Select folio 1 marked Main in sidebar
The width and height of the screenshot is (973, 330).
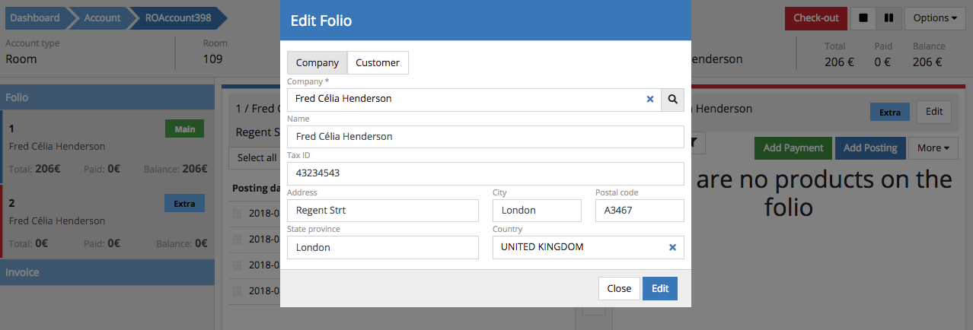(x=107, y=144)
